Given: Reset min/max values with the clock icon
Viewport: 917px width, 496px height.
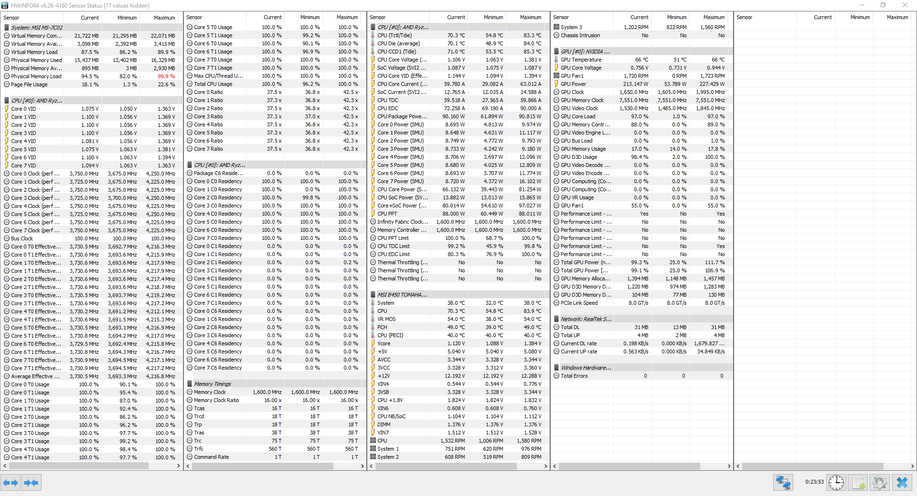Looking at the screenshot, I should pyautogui.click(x=836, y=483).
